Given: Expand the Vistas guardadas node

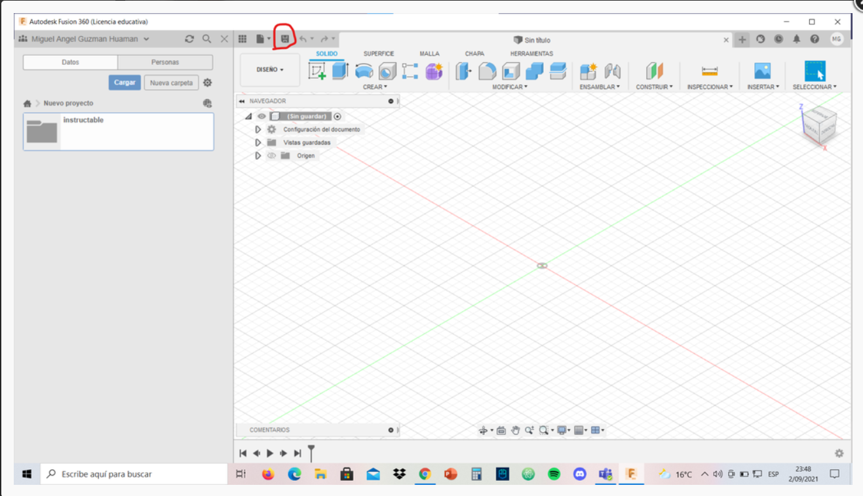Looking at the screenshot, I should [258, 142].
